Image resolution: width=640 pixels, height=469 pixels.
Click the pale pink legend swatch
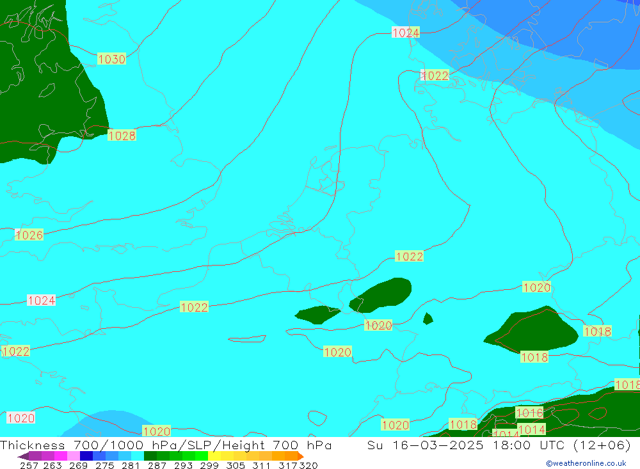pyautogui.click(x=74, y=456)
